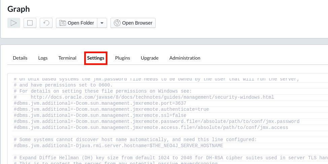Screen dimensions: 328x164
Task: Switch to the Administration tab
Action: tap(185, 58)
